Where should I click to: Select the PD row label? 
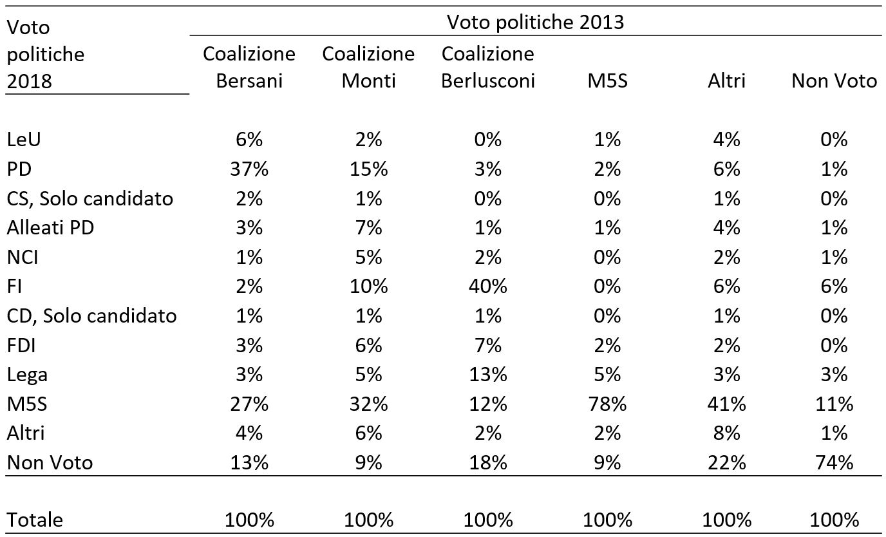[19, 169]
